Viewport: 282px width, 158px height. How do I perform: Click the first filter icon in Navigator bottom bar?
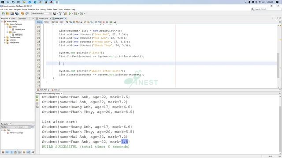pyautogui.click(x=3, y=152)
